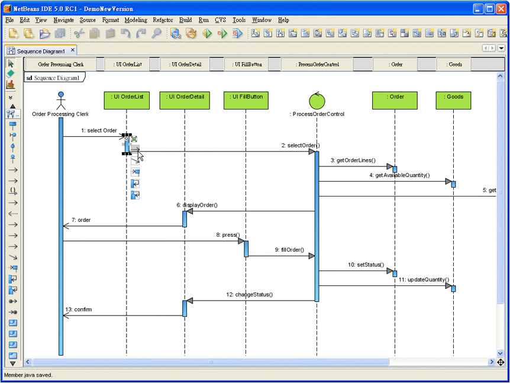Click the Redo toolbar icon
This screenshot has height=383, width=510.
pos(141,33)
